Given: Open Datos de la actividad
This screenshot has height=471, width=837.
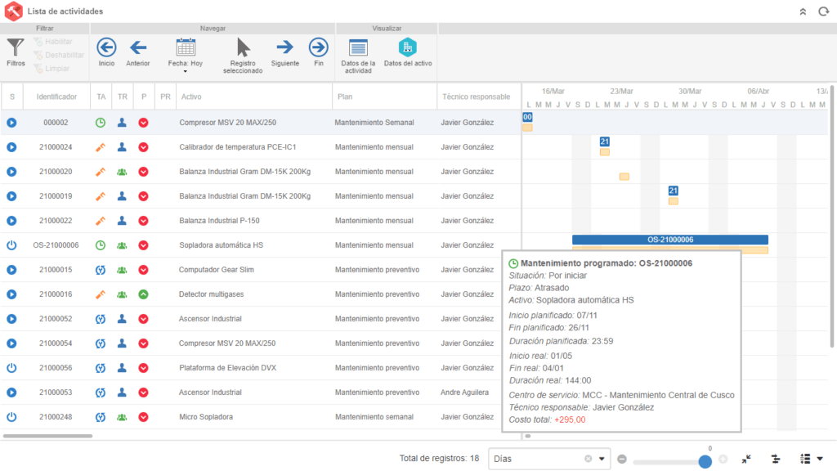Looking at the screenshot, I should pyautogui.click(x=358, y=48).
